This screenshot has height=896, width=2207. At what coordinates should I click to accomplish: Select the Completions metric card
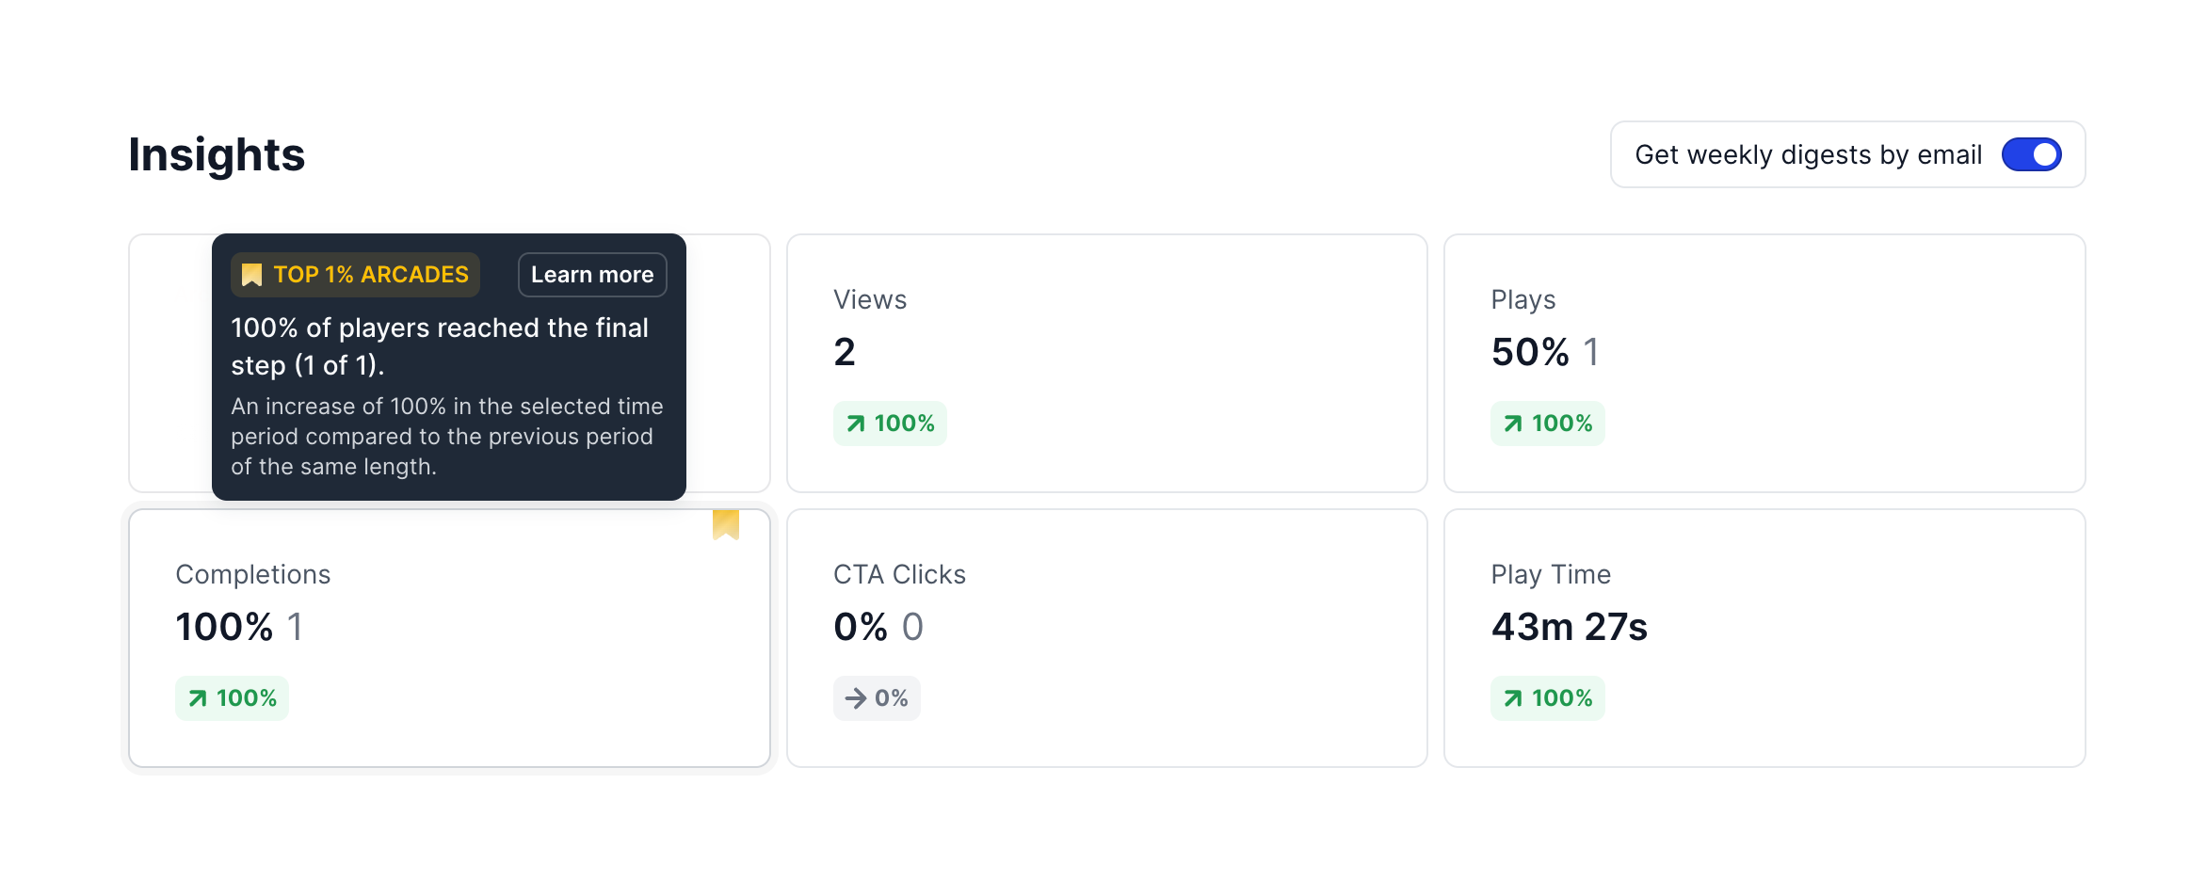click(449, 637)
